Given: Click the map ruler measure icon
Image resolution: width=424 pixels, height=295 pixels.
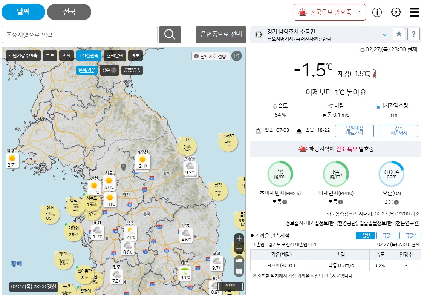Looking at the screenshot, I should 239,261.
